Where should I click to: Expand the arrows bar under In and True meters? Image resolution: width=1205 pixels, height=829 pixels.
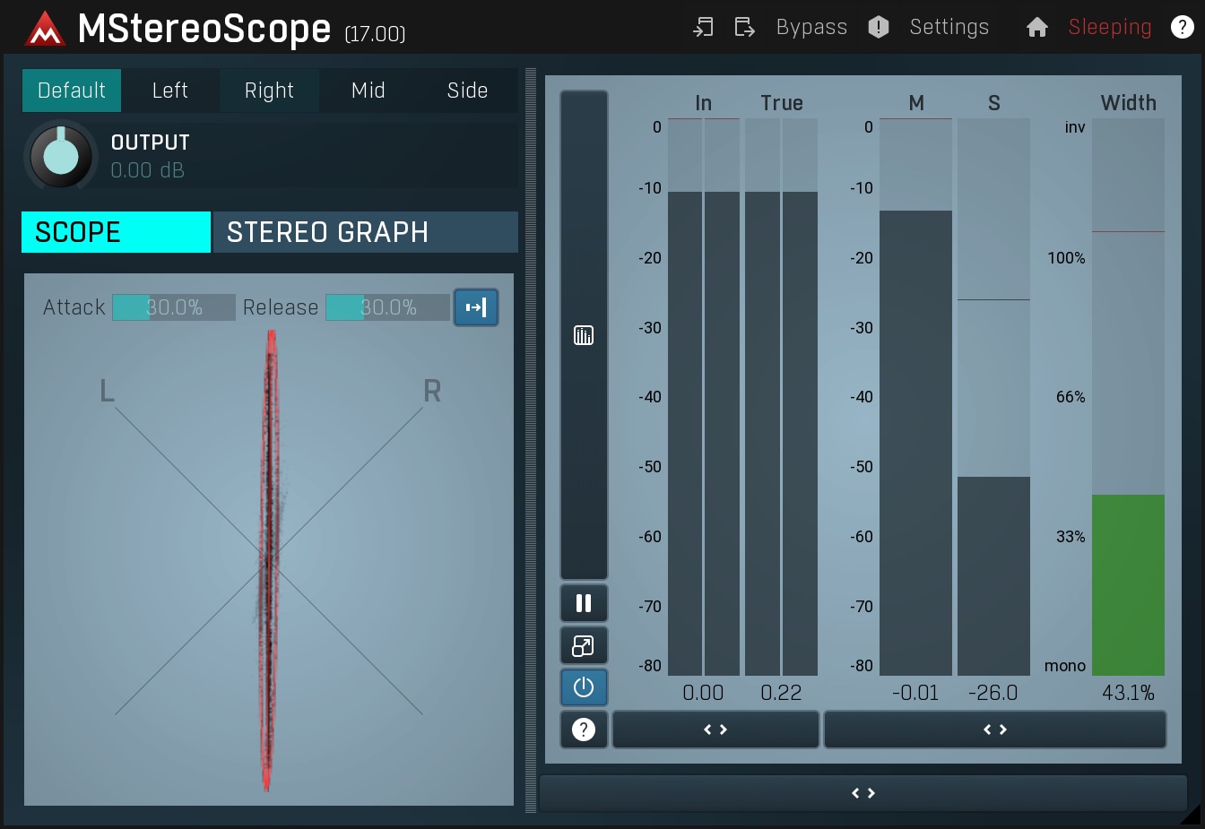tap(715, 730)
